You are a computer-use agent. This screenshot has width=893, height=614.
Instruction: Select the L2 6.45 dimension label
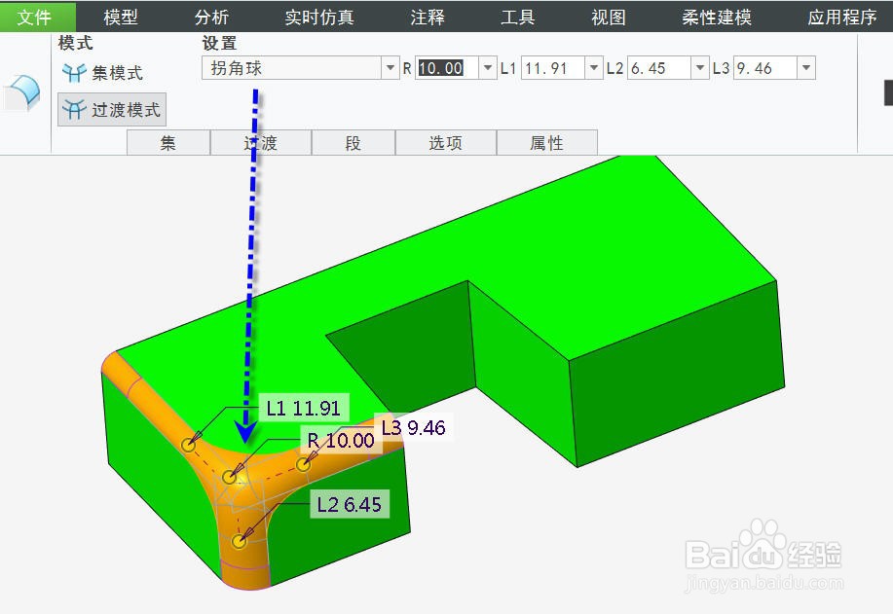[x=348, y=504]
